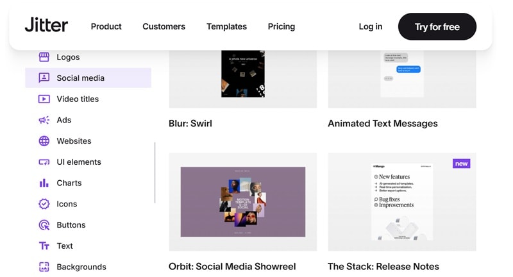513x277 pixels.
Task: Choose the Logos category label
Action: point(68,57)
